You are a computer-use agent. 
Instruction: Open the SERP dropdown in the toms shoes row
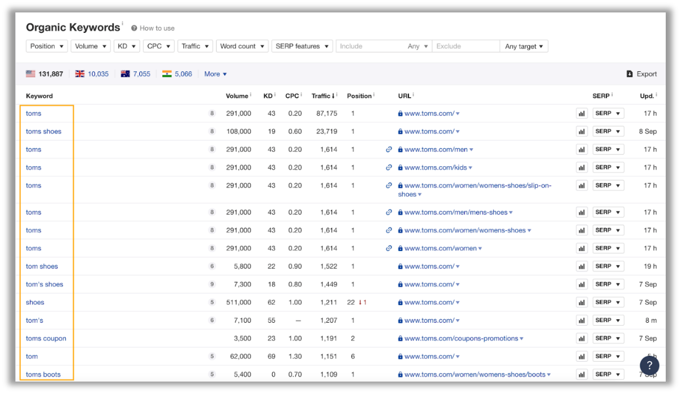608,131
